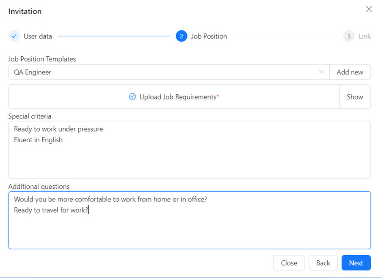The height and width of the screenshot is (278, 381).
Task: Click the Upload Job Requirements area
Action: (x=174, y=96)
